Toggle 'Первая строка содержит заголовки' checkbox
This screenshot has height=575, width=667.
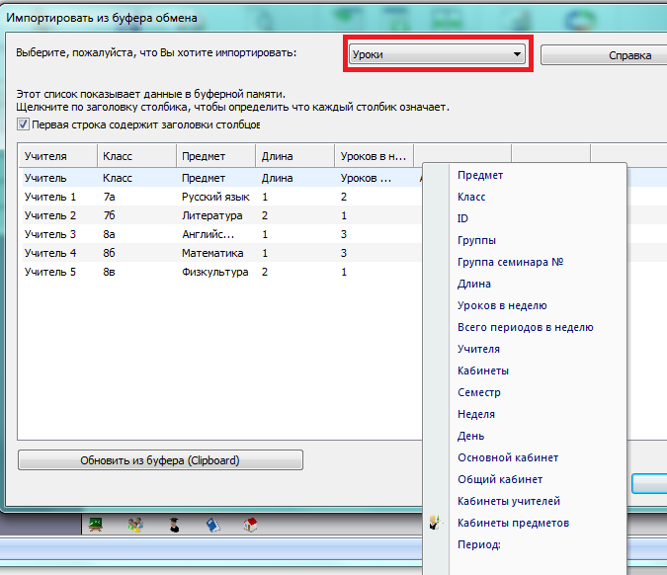24,125
